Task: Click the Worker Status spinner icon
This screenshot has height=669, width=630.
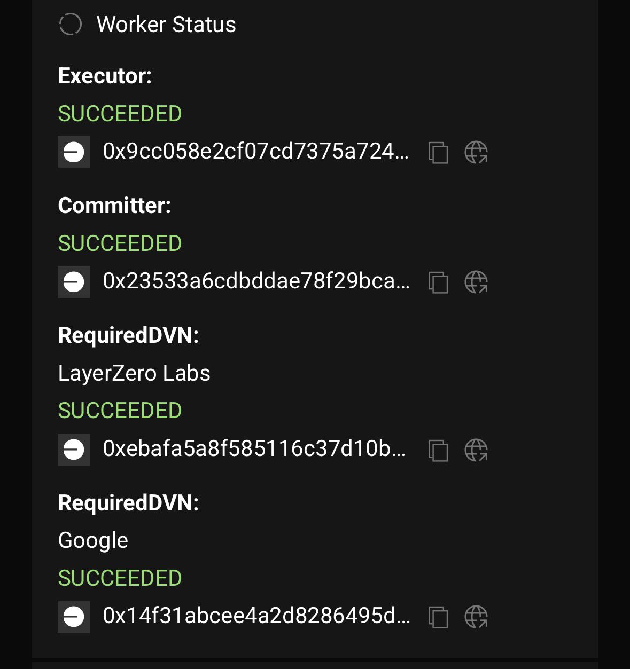Action: [70, 25]
